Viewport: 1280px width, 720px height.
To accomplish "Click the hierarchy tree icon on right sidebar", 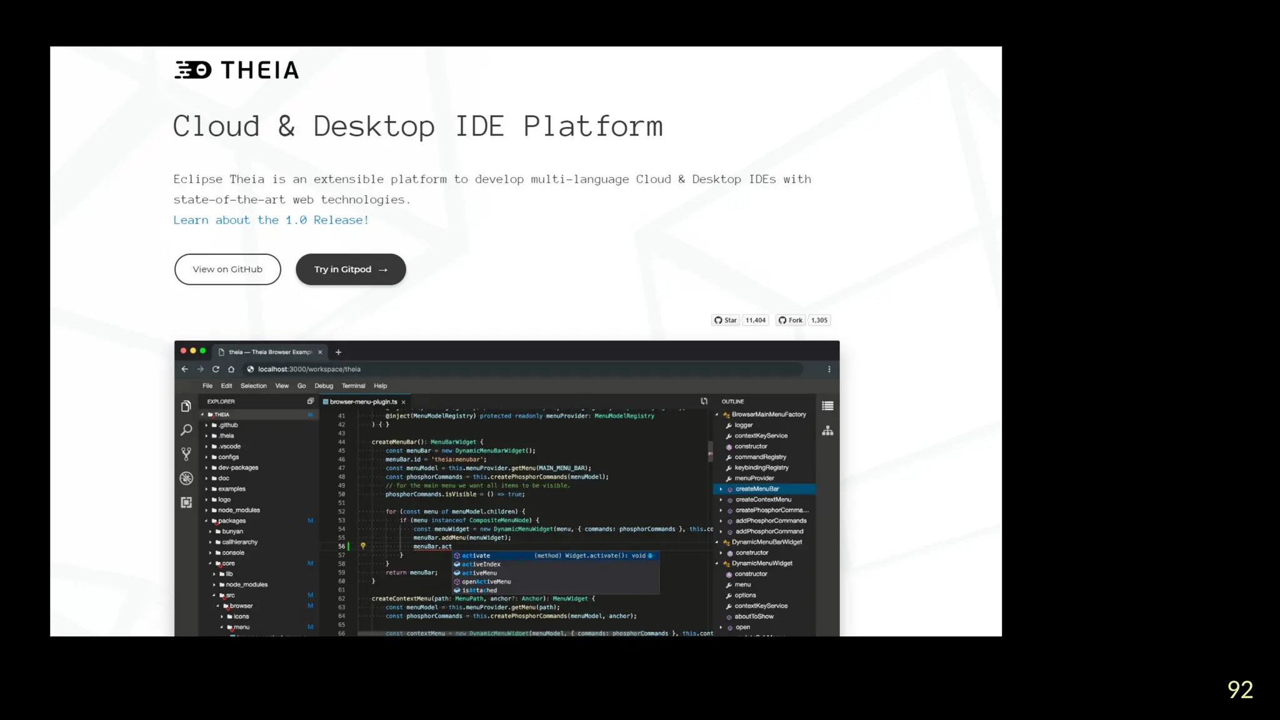I will 827,431.
